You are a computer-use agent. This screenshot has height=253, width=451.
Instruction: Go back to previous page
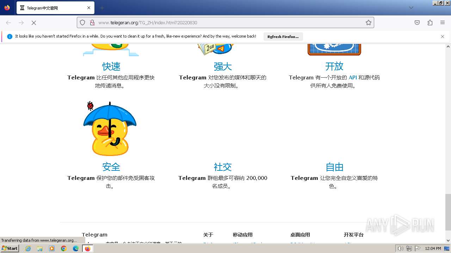(8, 22)
